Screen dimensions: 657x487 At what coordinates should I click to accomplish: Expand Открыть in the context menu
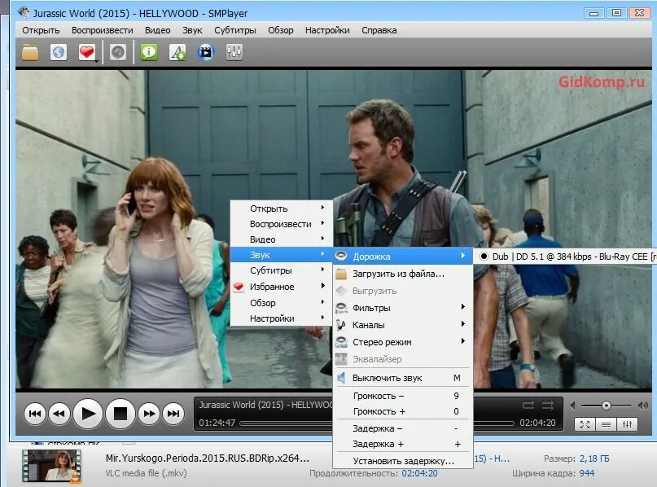tap(281, 208)
